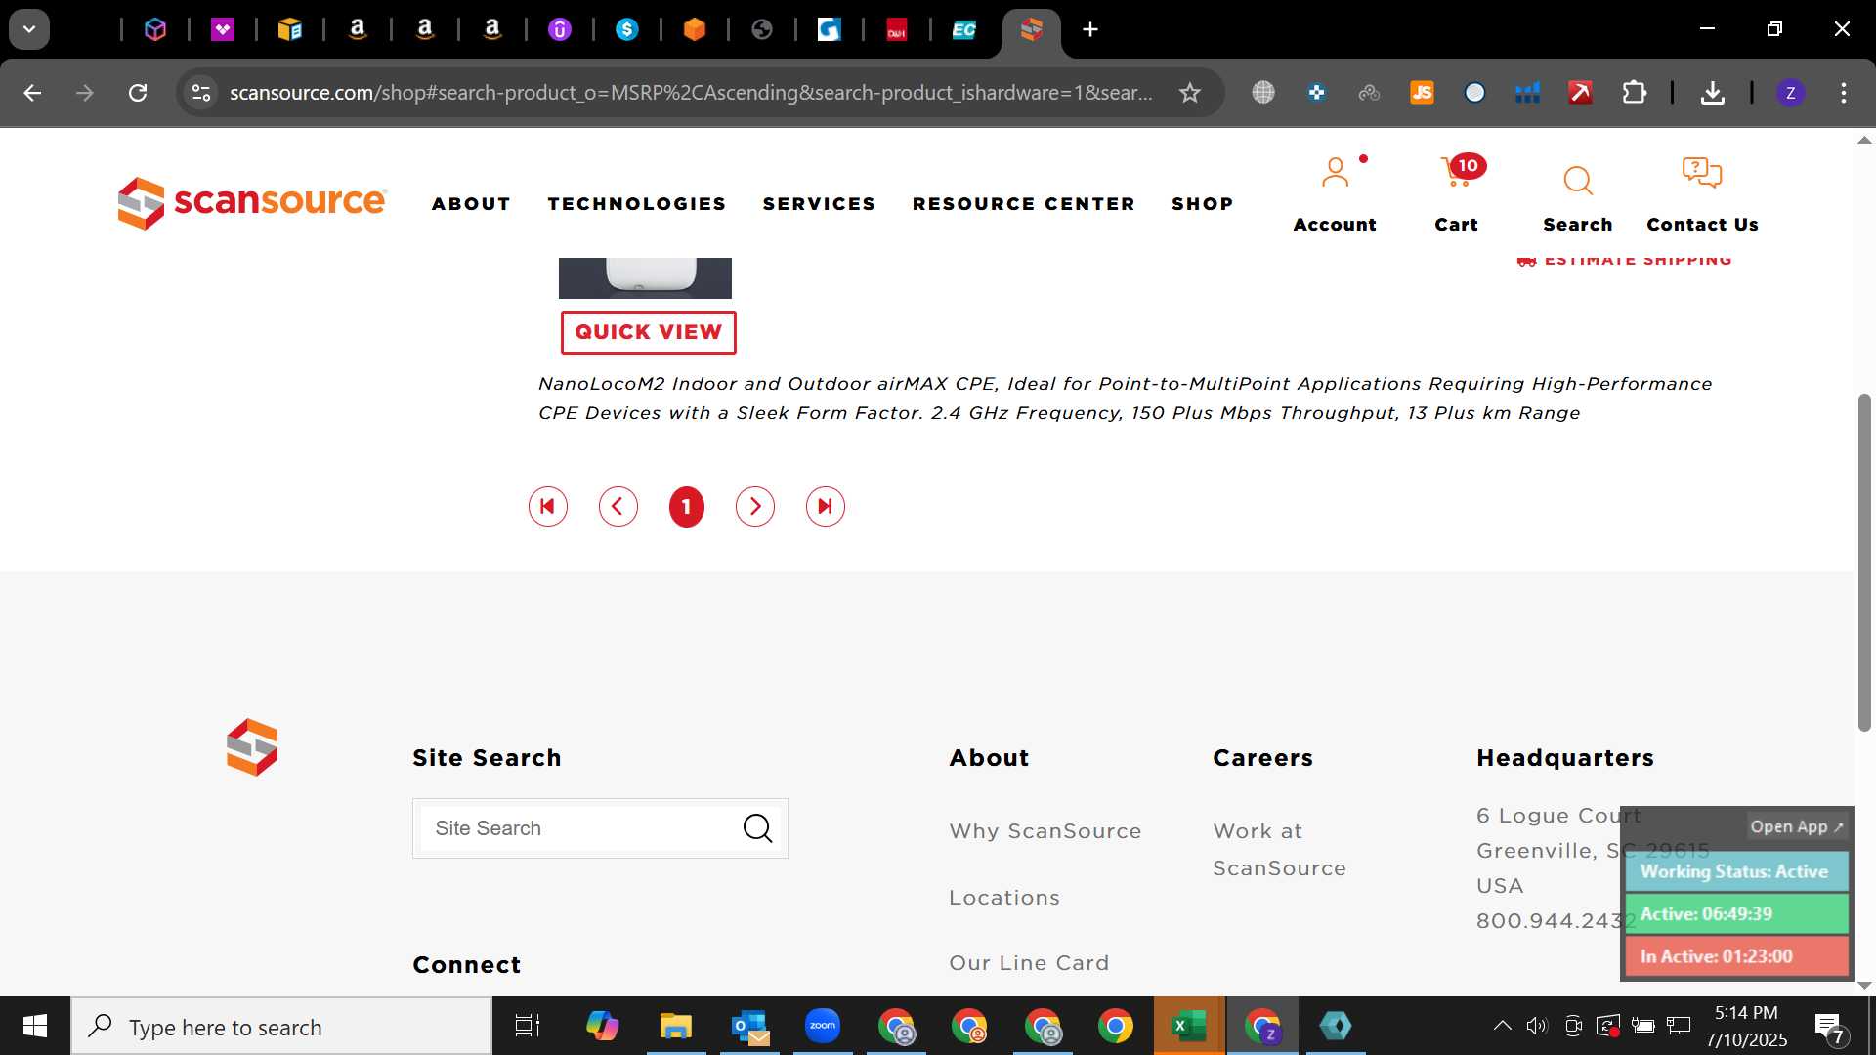The image size is (1876, 1055).
Task: Open Chrome three-dot menu
Action: coord(1844,93)
